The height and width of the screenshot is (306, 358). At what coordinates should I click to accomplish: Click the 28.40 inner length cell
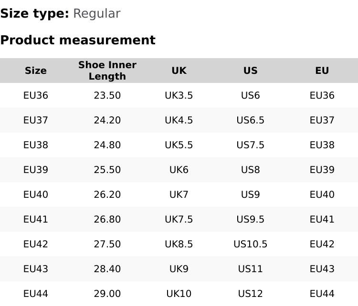pyautogui.click(x=107, y=269)
